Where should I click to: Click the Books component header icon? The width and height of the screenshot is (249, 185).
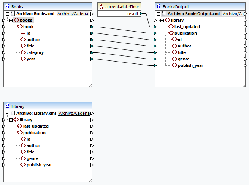pyautogui.click(x=8, y=7)
